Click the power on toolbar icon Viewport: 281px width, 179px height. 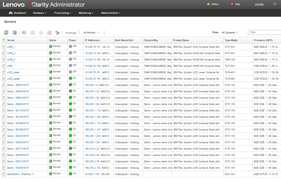coord(33,33)
